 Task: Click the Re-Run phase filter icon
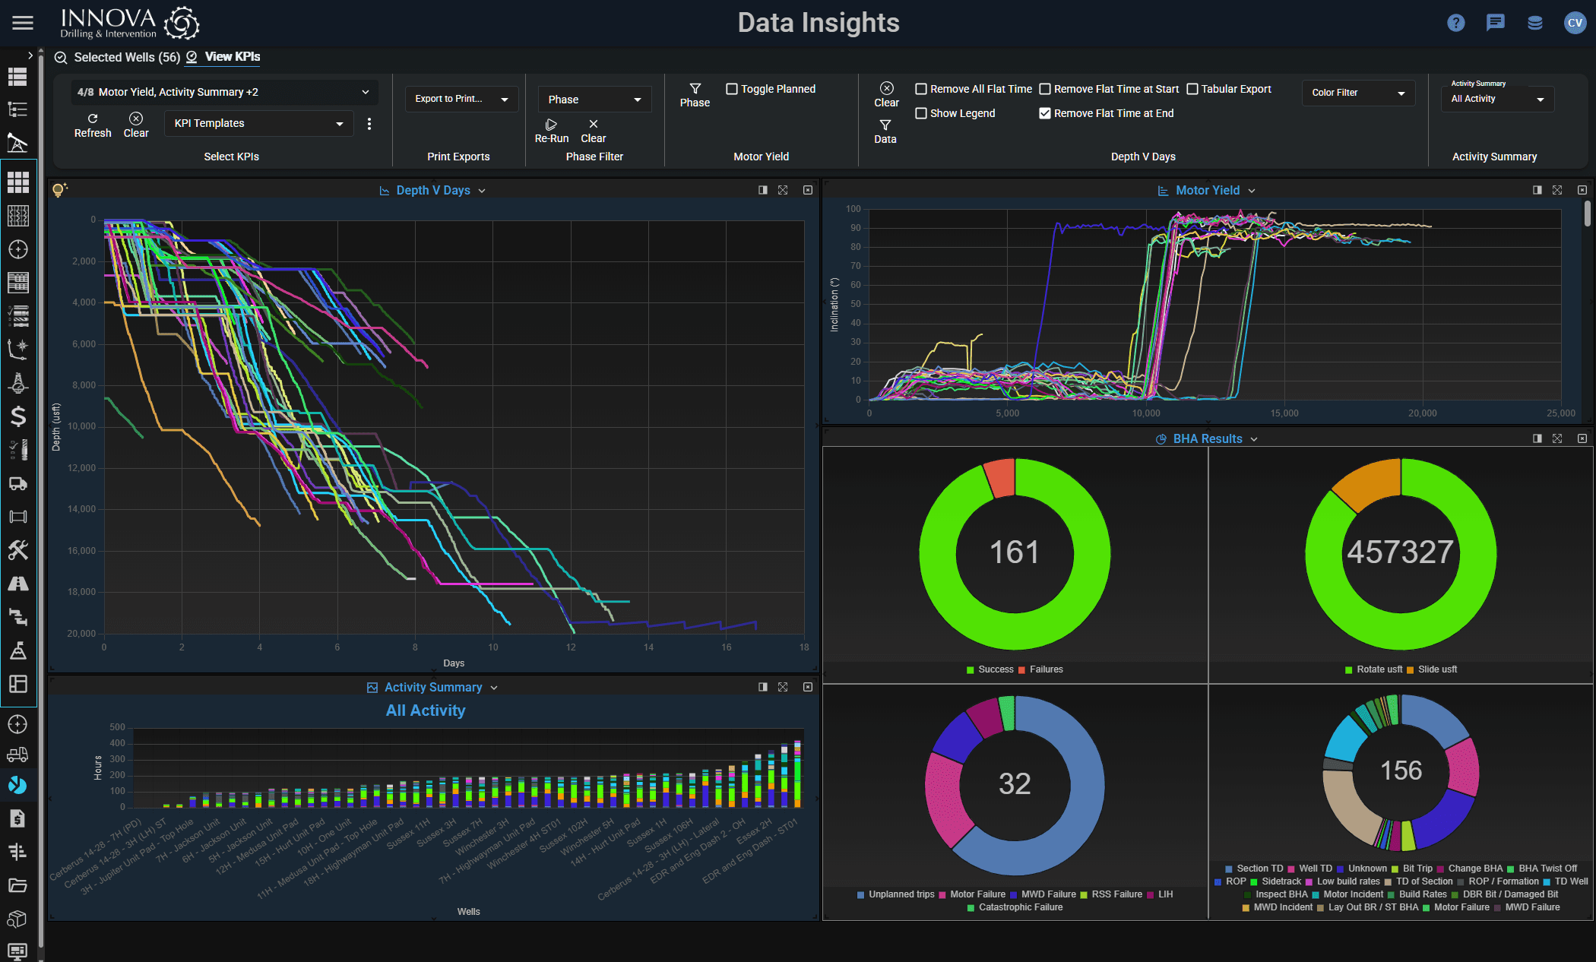[x=551, y=125]
